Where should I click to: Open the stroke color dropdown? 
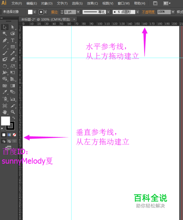45,12
